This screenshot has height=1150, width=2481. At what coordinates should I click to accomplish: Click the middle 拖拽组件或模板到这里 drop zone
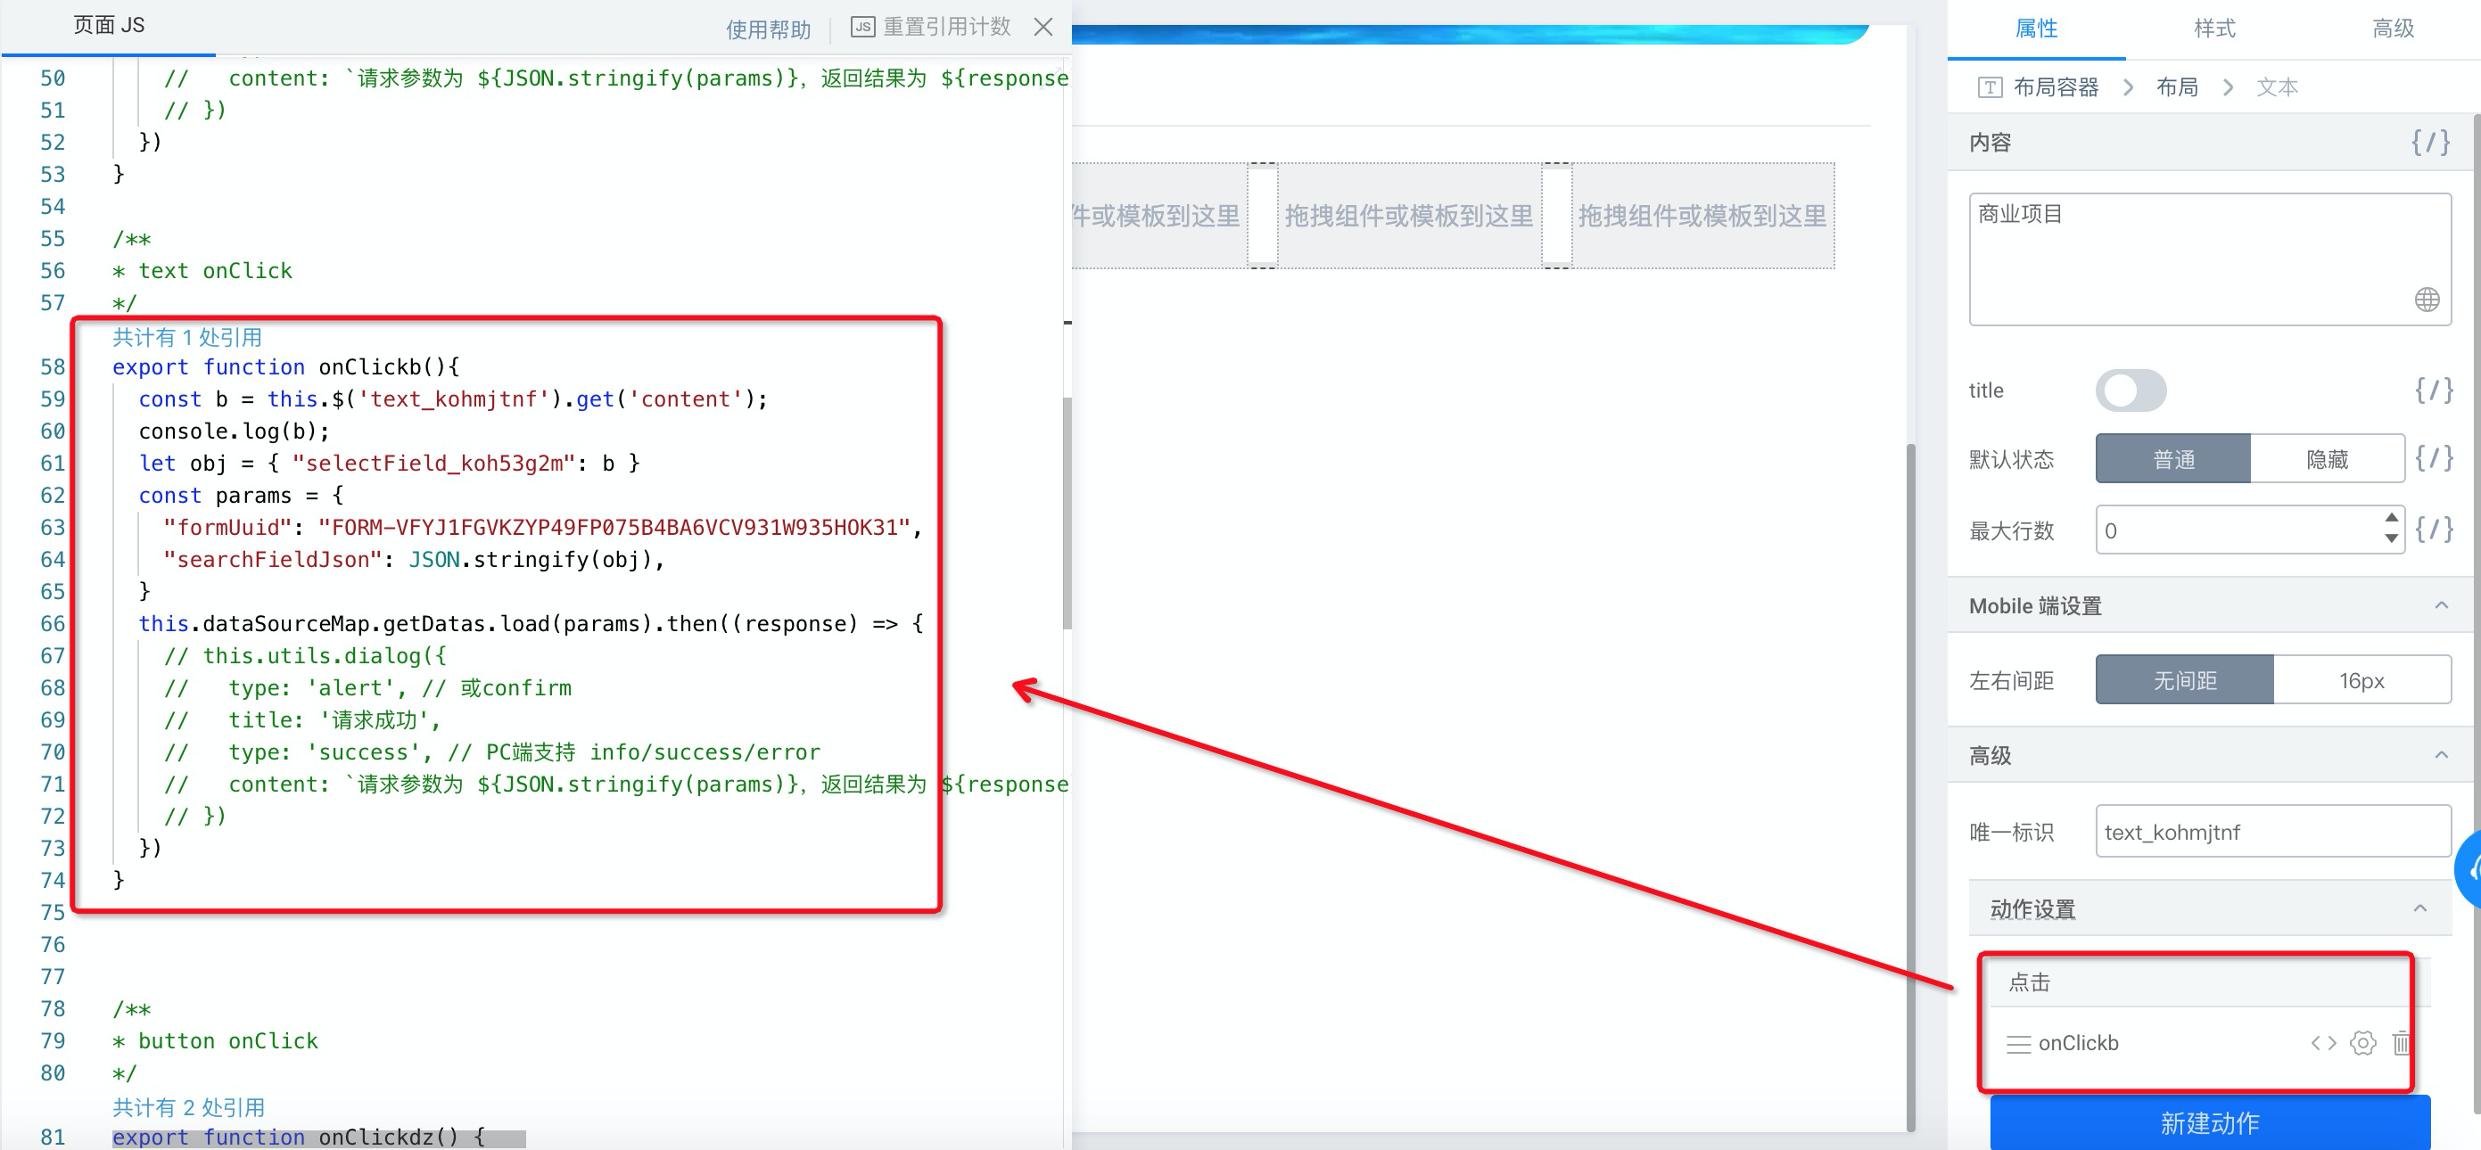coord(1409,216)
